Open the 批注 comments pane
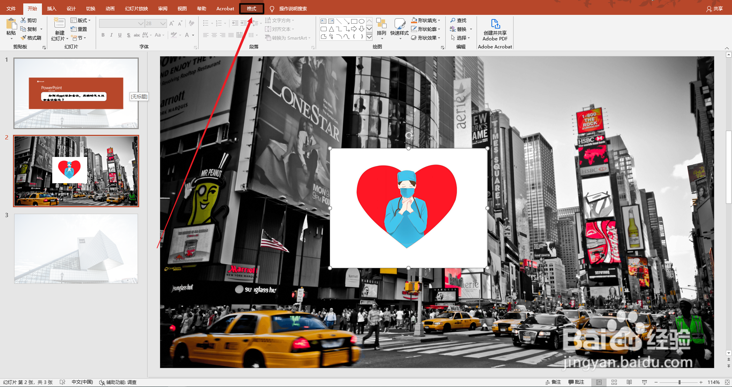 pyautogui.click(x=576, y=382)
